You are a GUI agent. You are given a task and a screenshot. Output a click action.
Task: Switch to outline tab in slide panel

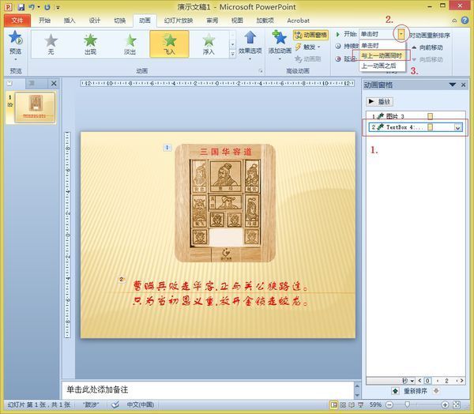click(32, 83)
